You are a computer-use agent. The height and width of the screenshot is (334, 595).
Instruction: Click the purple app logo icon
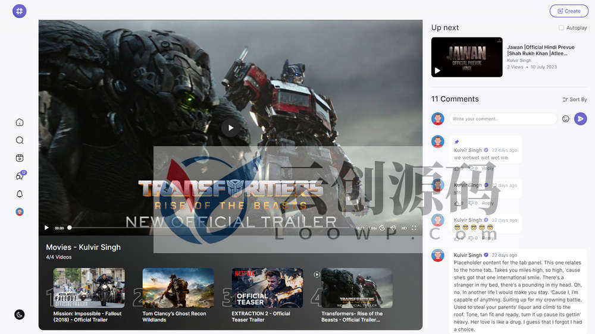pyautogui.click(x=20, y=11)
